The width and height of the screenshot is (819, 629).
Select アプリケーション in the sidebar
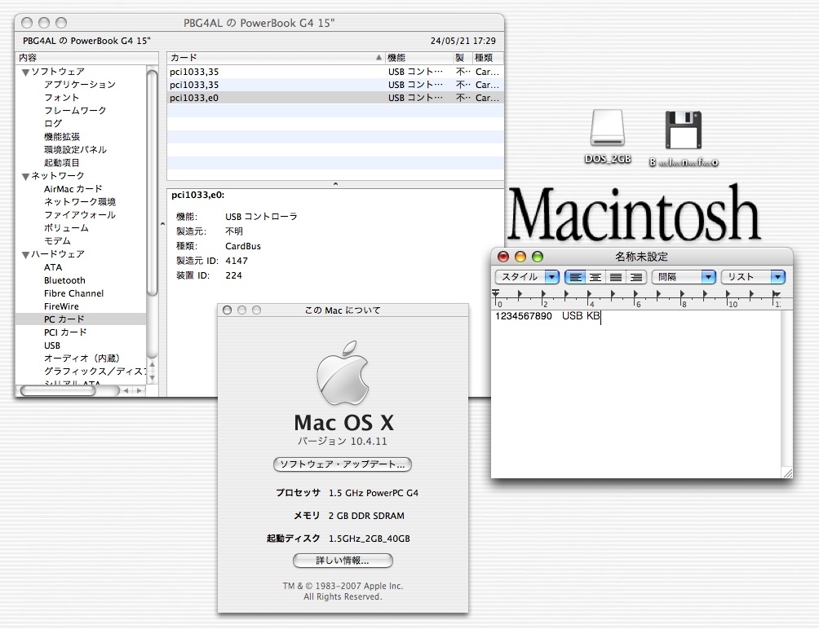80,85
